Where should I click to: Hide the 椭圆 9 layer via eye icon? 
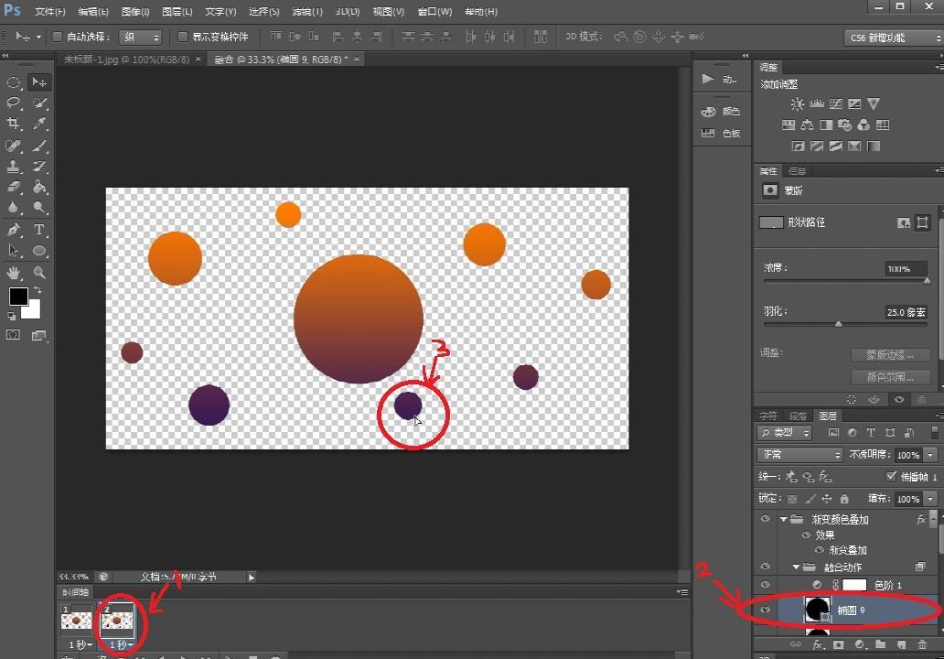click(765, 610)
